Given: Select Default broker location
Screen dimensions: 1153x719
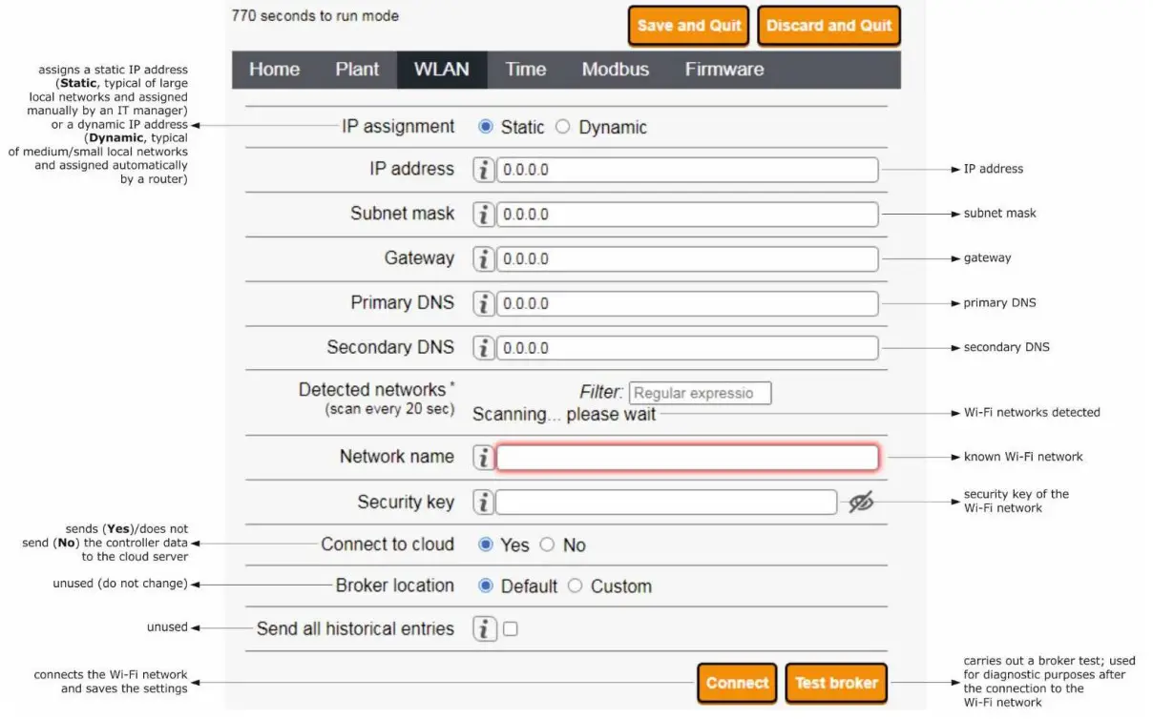Looking at the screenshot, I should 484,585.
